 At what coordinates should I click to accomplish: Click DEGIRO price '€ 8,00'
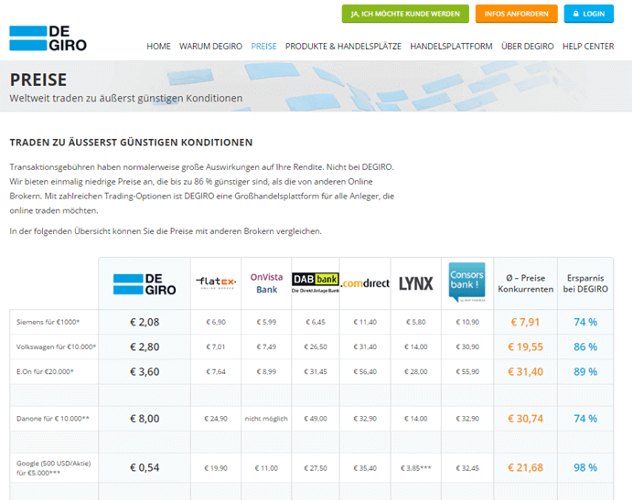[x=145, y=419]
